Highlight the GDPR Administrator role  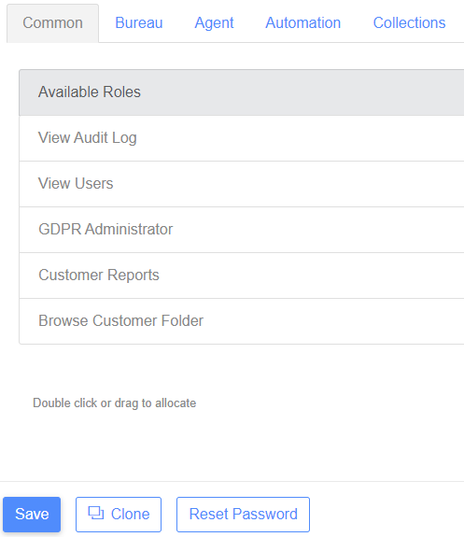(242, 230)
